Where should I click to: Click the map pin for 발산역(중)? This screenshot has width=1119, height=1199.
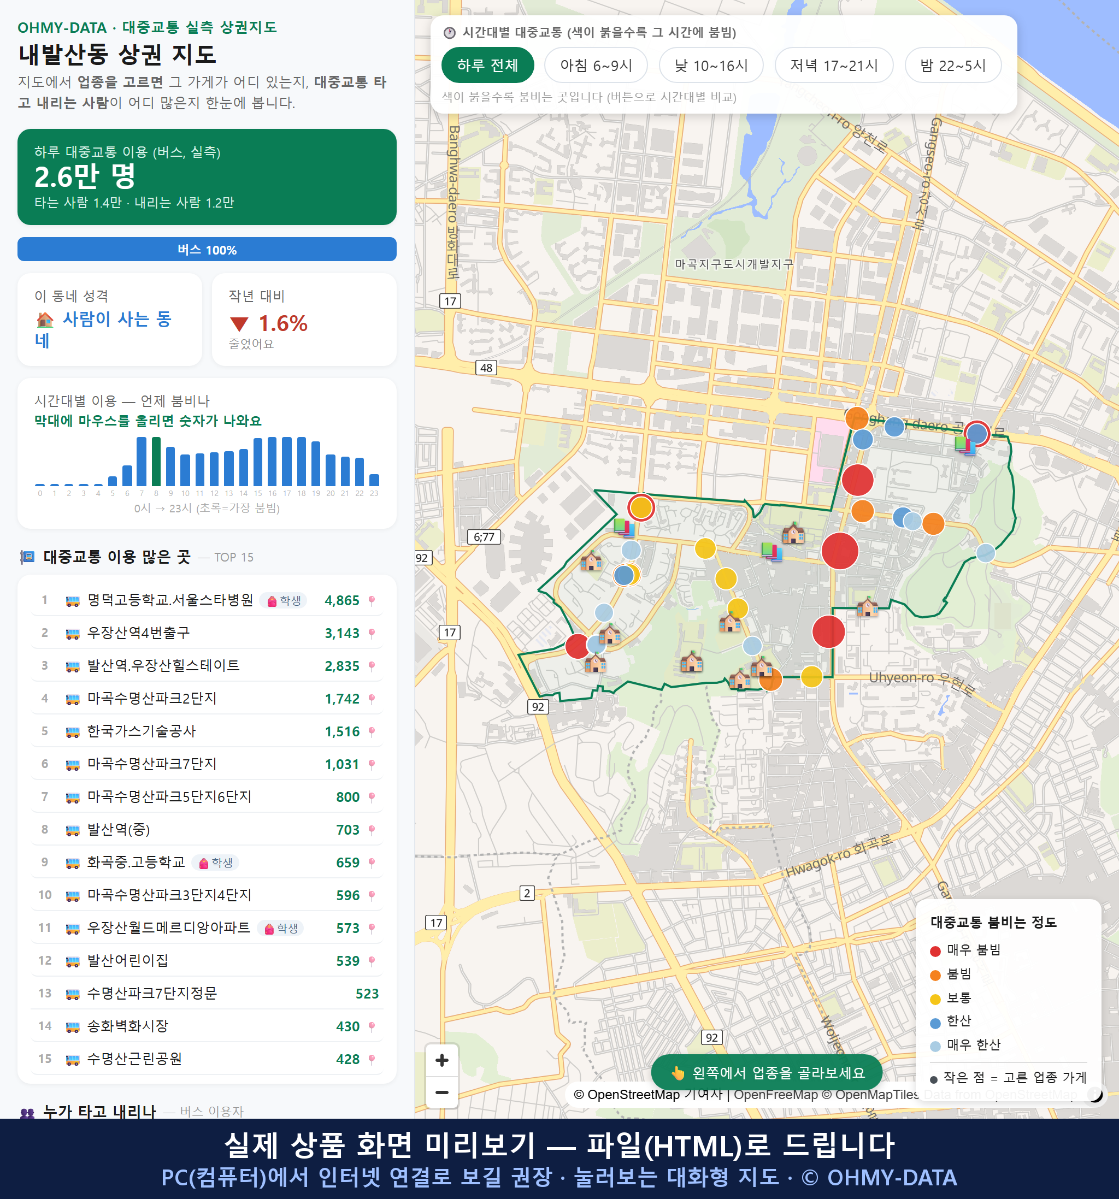pos(372,830)
